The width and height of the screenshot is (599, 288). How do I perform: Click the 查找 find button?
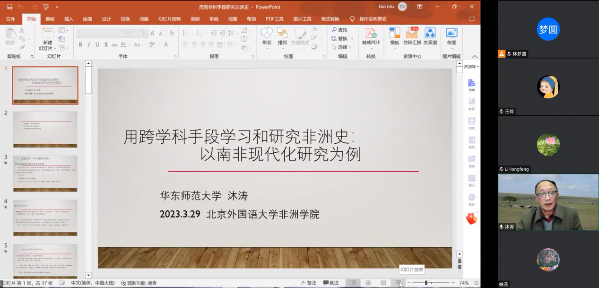[x=339, y=30]
